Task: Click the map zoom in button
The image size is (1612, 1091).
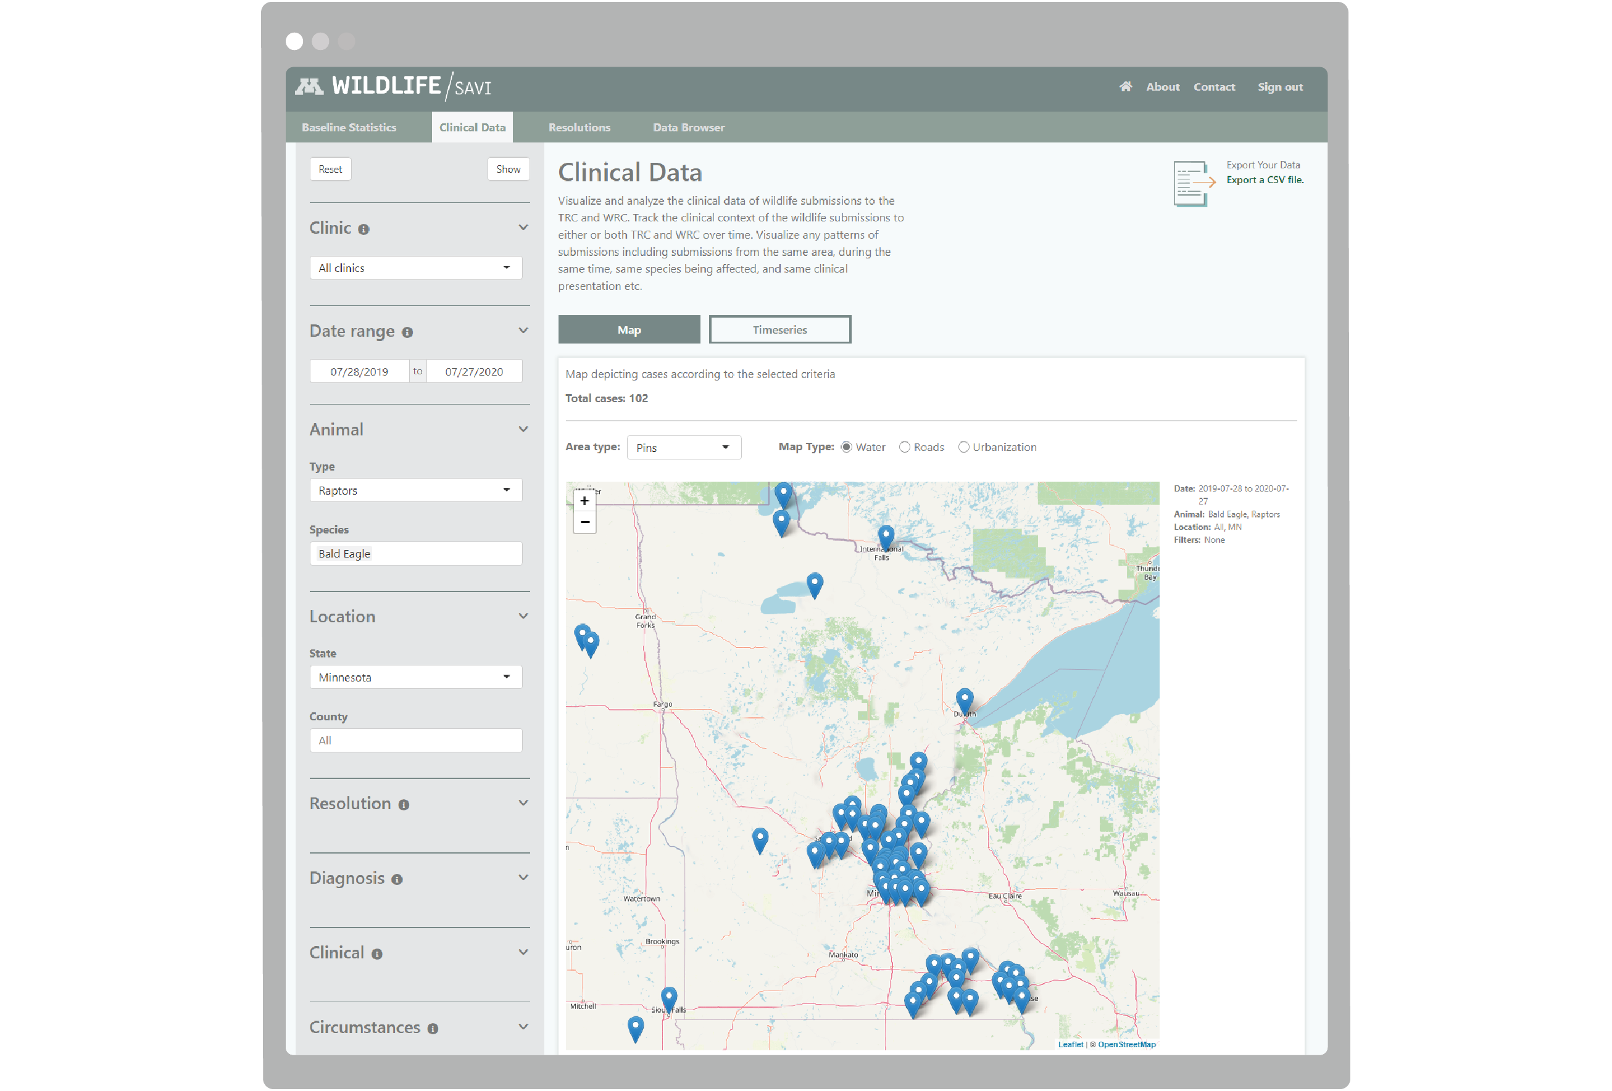Action: (584, 501)
